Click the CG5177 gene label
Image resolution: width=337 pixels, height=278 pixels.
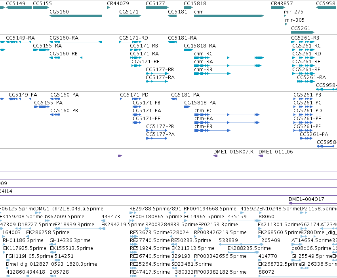[x=155, y=4]
